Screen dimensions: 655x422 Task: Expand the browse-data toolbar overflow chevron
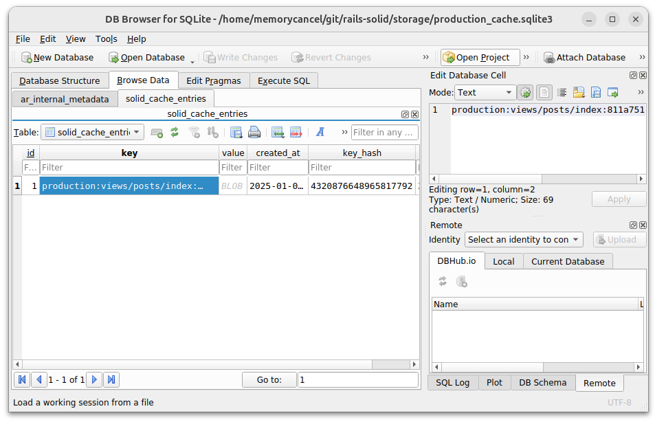tap(344, 132)
